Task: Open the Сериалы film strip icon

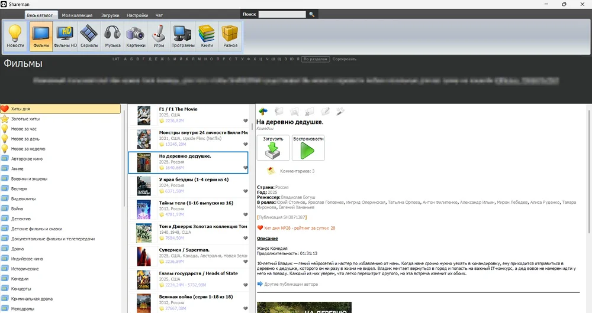Action: 89,36
